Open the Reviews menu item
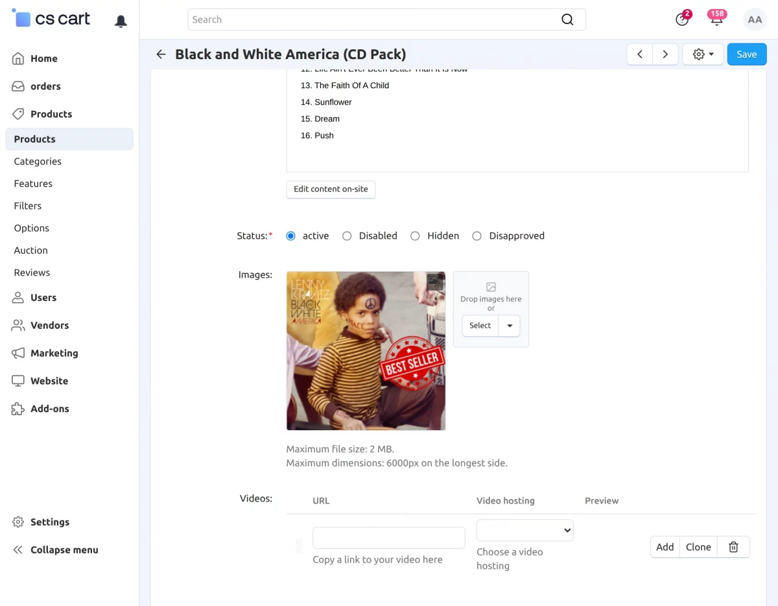778x606 pixels. pos(32,273)
